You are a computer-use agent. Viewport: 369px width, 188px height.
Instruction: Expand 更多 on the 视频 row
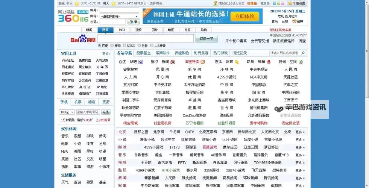click(300, 163)
